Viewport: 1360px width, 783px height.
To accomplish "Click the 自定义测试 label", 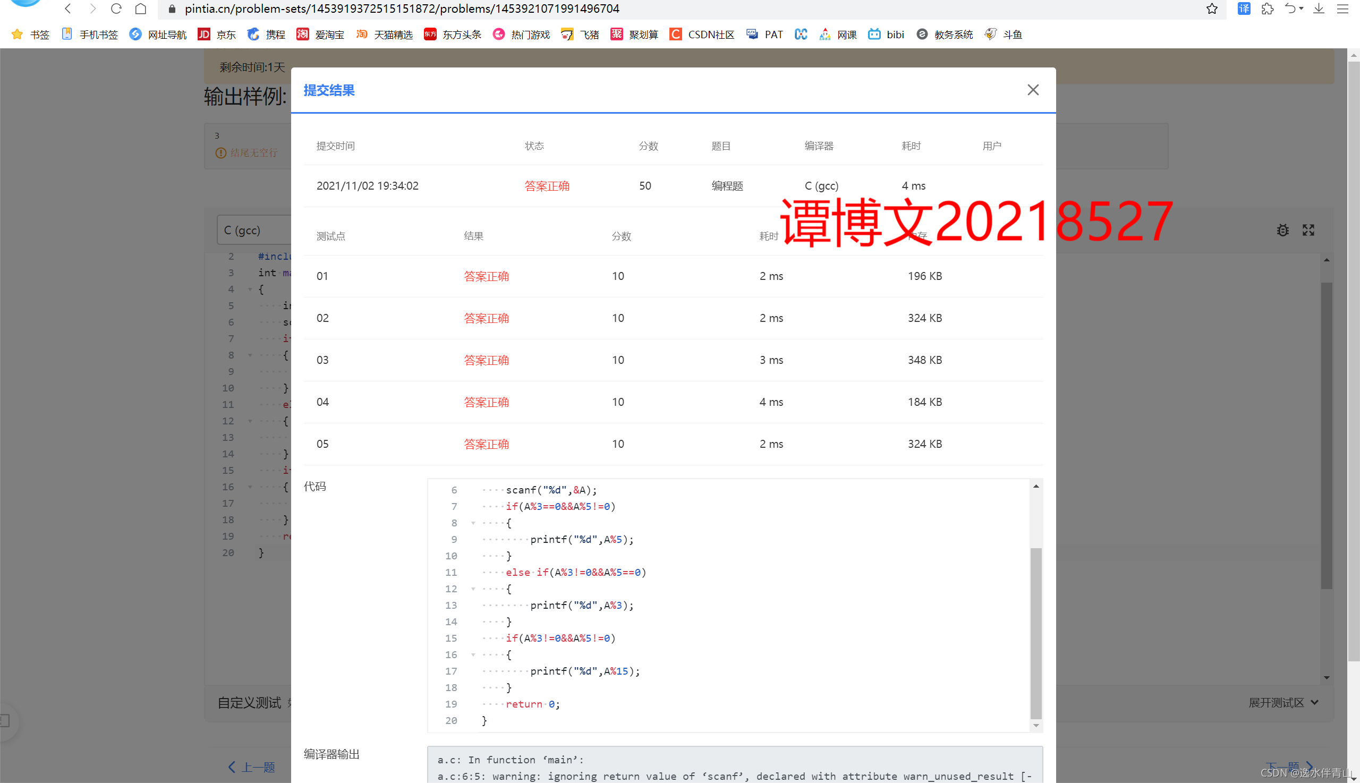I will pyautogui.click(x=249, y=702).
